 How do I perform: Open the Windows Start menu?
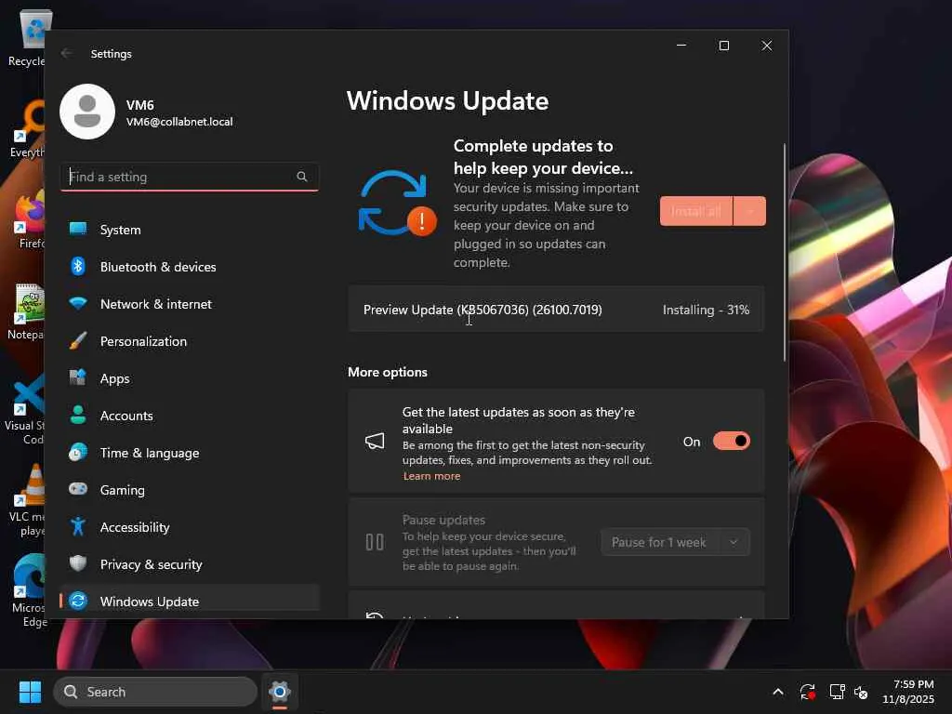click(30, 692)
